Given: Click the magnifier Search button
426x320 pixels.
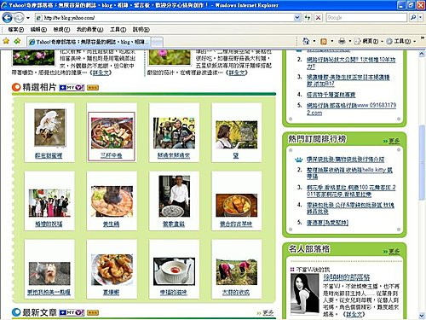Looking at the screenshot, I should [x=413, y=18].
